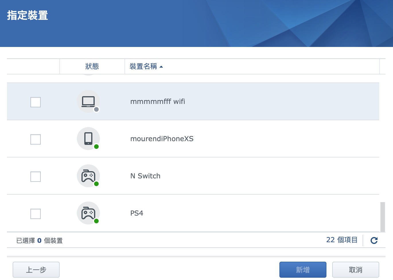
Task: Click the laptop icon for mmmmmfff wifi
Action: [x=88, y=101]
